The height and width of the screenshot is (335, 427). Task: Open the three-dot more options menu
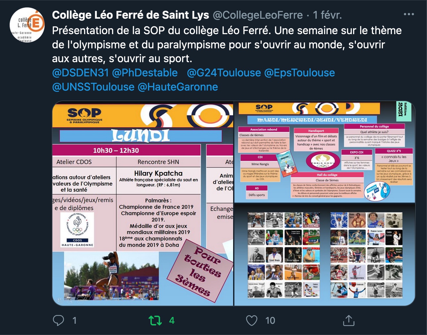click(x=409, y=14)
